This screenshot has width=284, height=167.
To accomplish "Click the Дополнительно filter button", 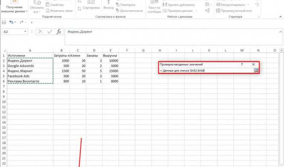I will [129, 11].
